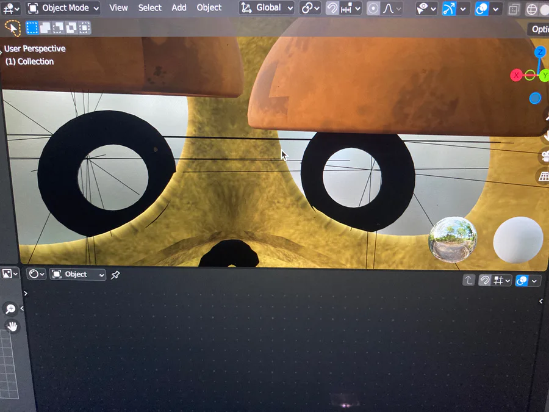Open the Select menu

pyautogui.click(x=149, y=8)
